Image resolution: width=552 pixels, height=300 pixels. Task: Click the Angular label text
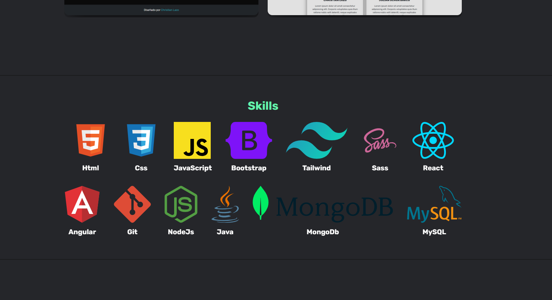click(x=82, y=232)
